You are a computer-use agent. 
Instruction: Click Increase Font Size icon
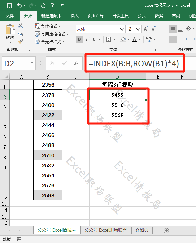coord(146,29)
